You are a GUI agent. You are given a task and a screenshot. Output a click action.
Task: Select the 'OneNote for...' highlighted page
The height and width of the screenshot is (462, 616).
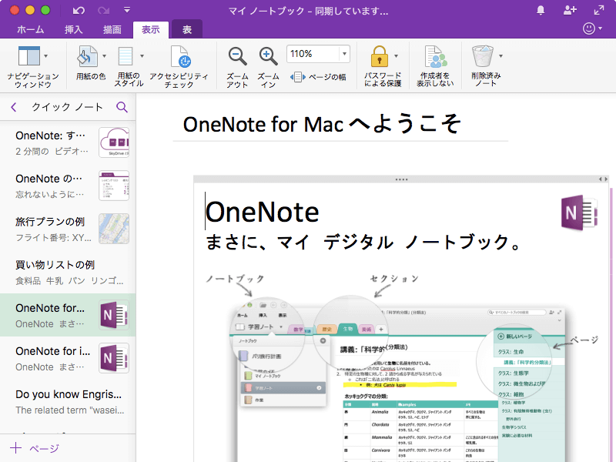(x=68, y=315)
